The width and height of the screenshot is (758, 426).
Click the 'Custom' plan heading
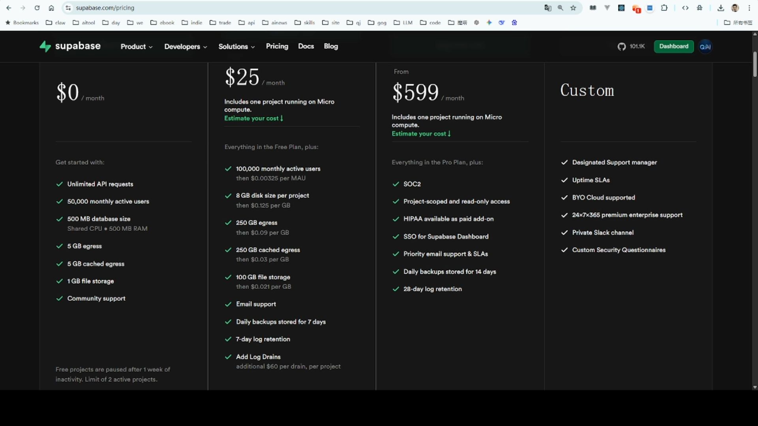tap(587, 91)
